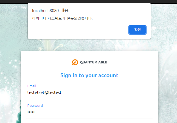177x123 pixels.
Task: Click the empty area right of the email text
Action: [107, 93]
